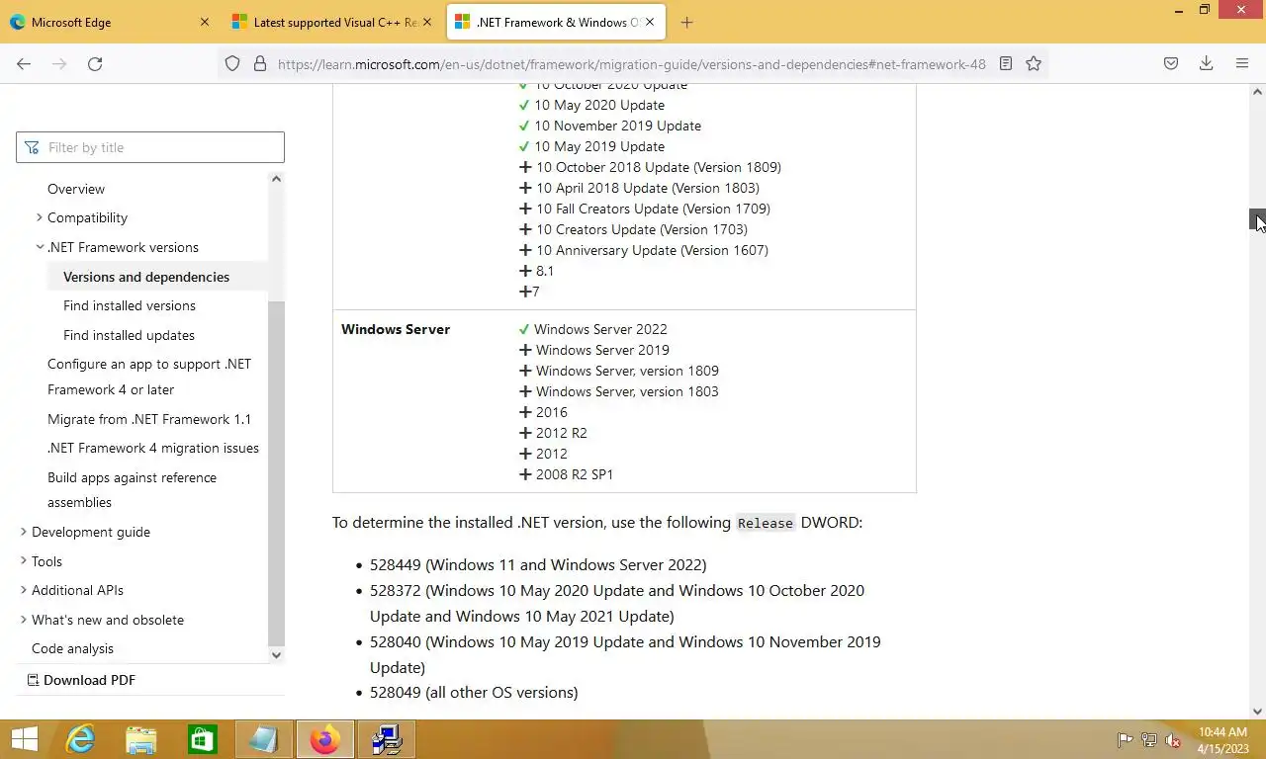
Task: Open the tracking protection shield icon
Action: pos(232,63)
